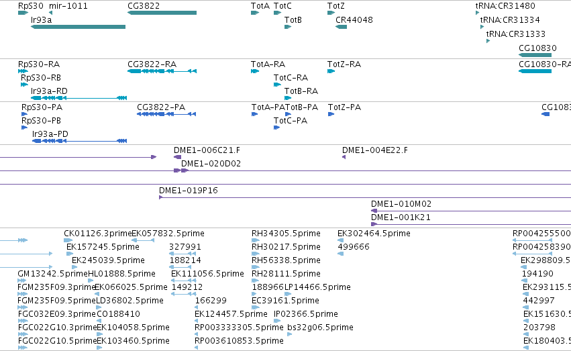Click the RH30217.5prime EST label
The width and height of the screenshot is (571, 351).
(x=287, y=247)
